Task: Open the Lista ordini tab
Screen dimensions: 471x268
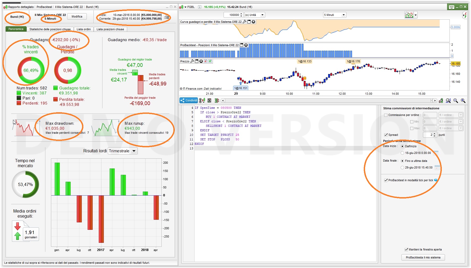Action: tap(84, 29)
